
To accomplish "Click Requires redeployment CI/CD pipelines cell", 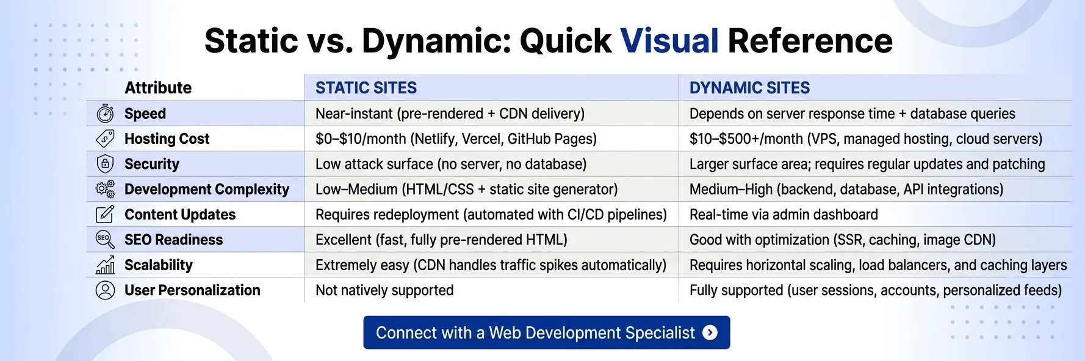I will tap(491, 215).
